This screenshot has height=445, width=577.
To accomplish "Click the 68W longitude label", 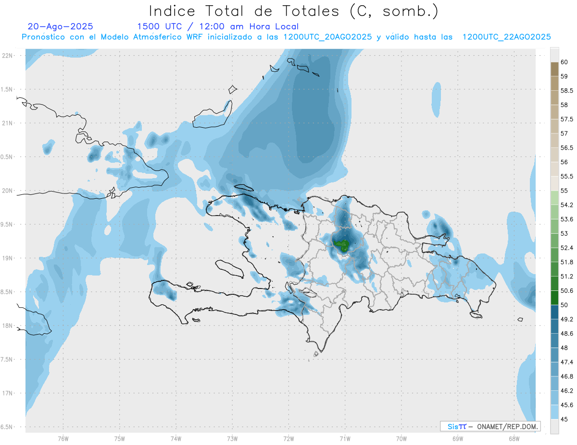I will tap(514, 438).
